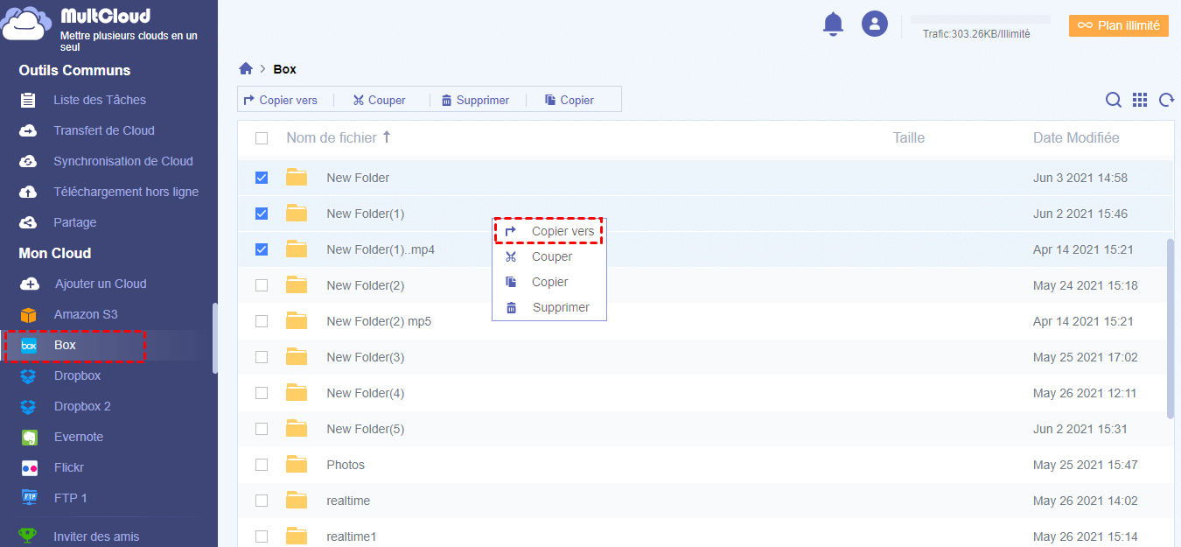Click the notification bell icon
The width and height of the screenshot is (1181, 547).
(x=833, y=24)
